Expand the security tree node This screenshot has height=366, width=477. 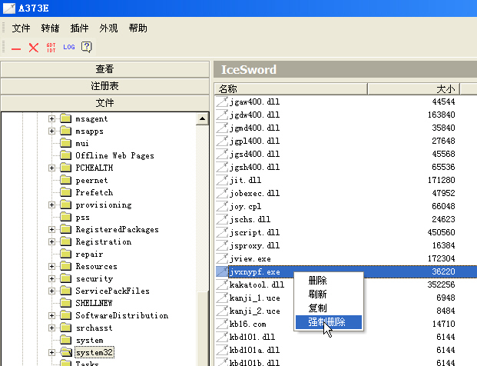pos(51,278)
